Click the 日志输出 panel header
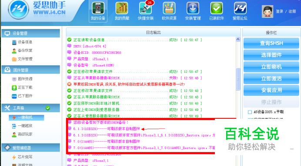Viewport: 301px width, 166px height. tap(154, 33)
